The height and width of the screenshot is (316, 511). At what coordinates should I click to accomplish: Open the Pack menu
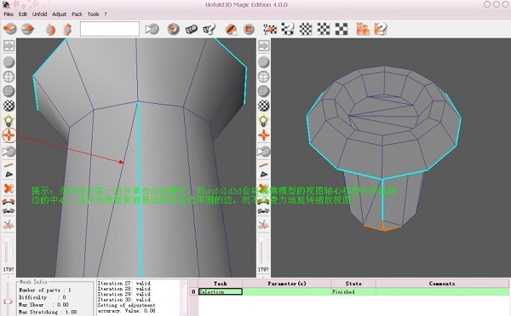77,14
